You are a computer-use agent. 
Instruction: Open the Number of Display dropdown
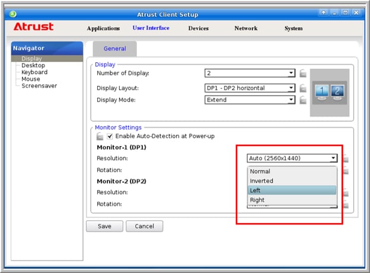coord(250,73)
